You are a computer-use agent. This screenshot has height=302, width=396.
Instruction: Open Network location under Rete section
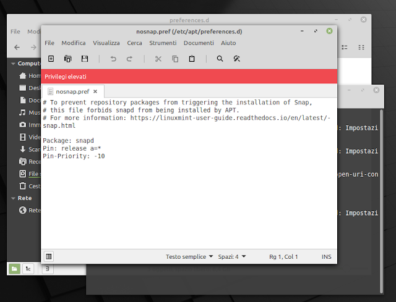point(30,210)
